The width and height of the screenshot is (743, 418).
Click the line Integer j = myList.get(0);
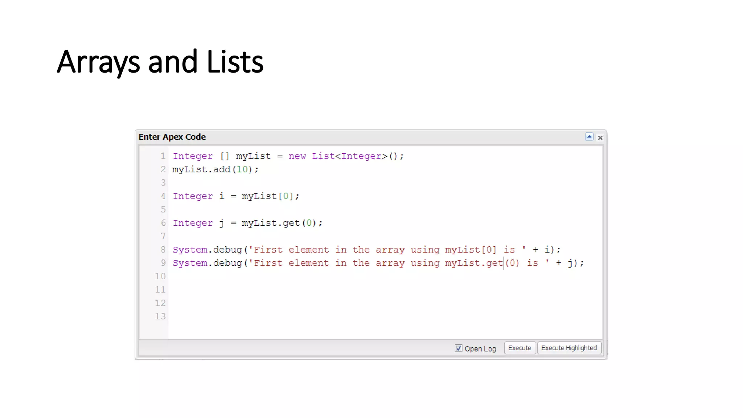pos(247,223)
